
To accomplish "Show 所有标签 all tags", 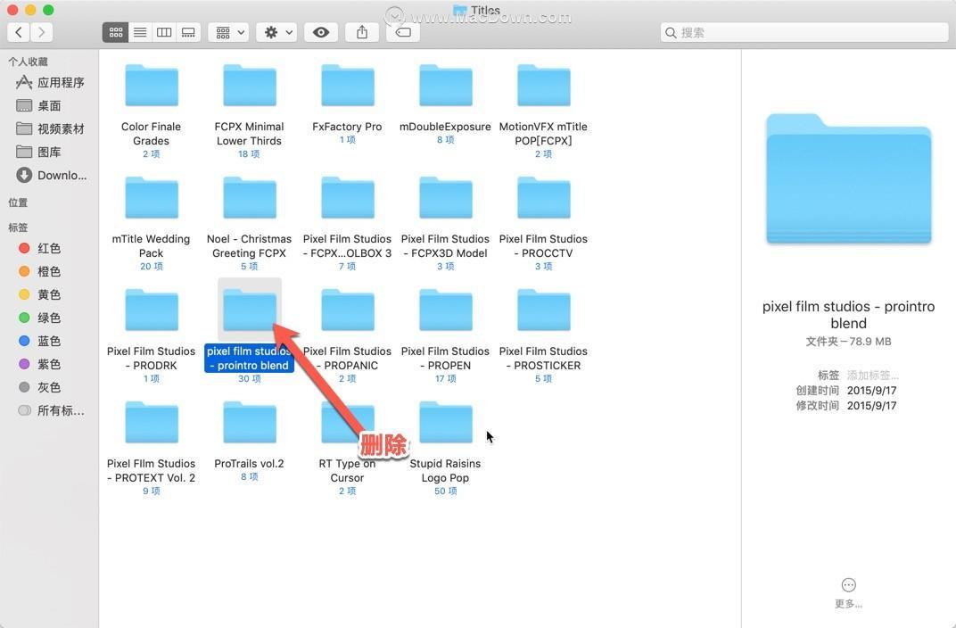I will pyautogui.click(x=51, y=410).
